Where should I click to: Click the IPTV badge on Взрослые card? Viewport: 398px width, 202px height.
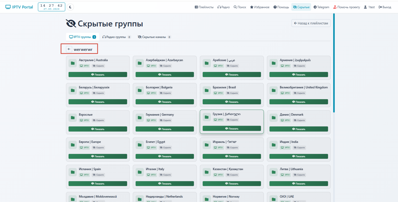click(x=85, y=120)
